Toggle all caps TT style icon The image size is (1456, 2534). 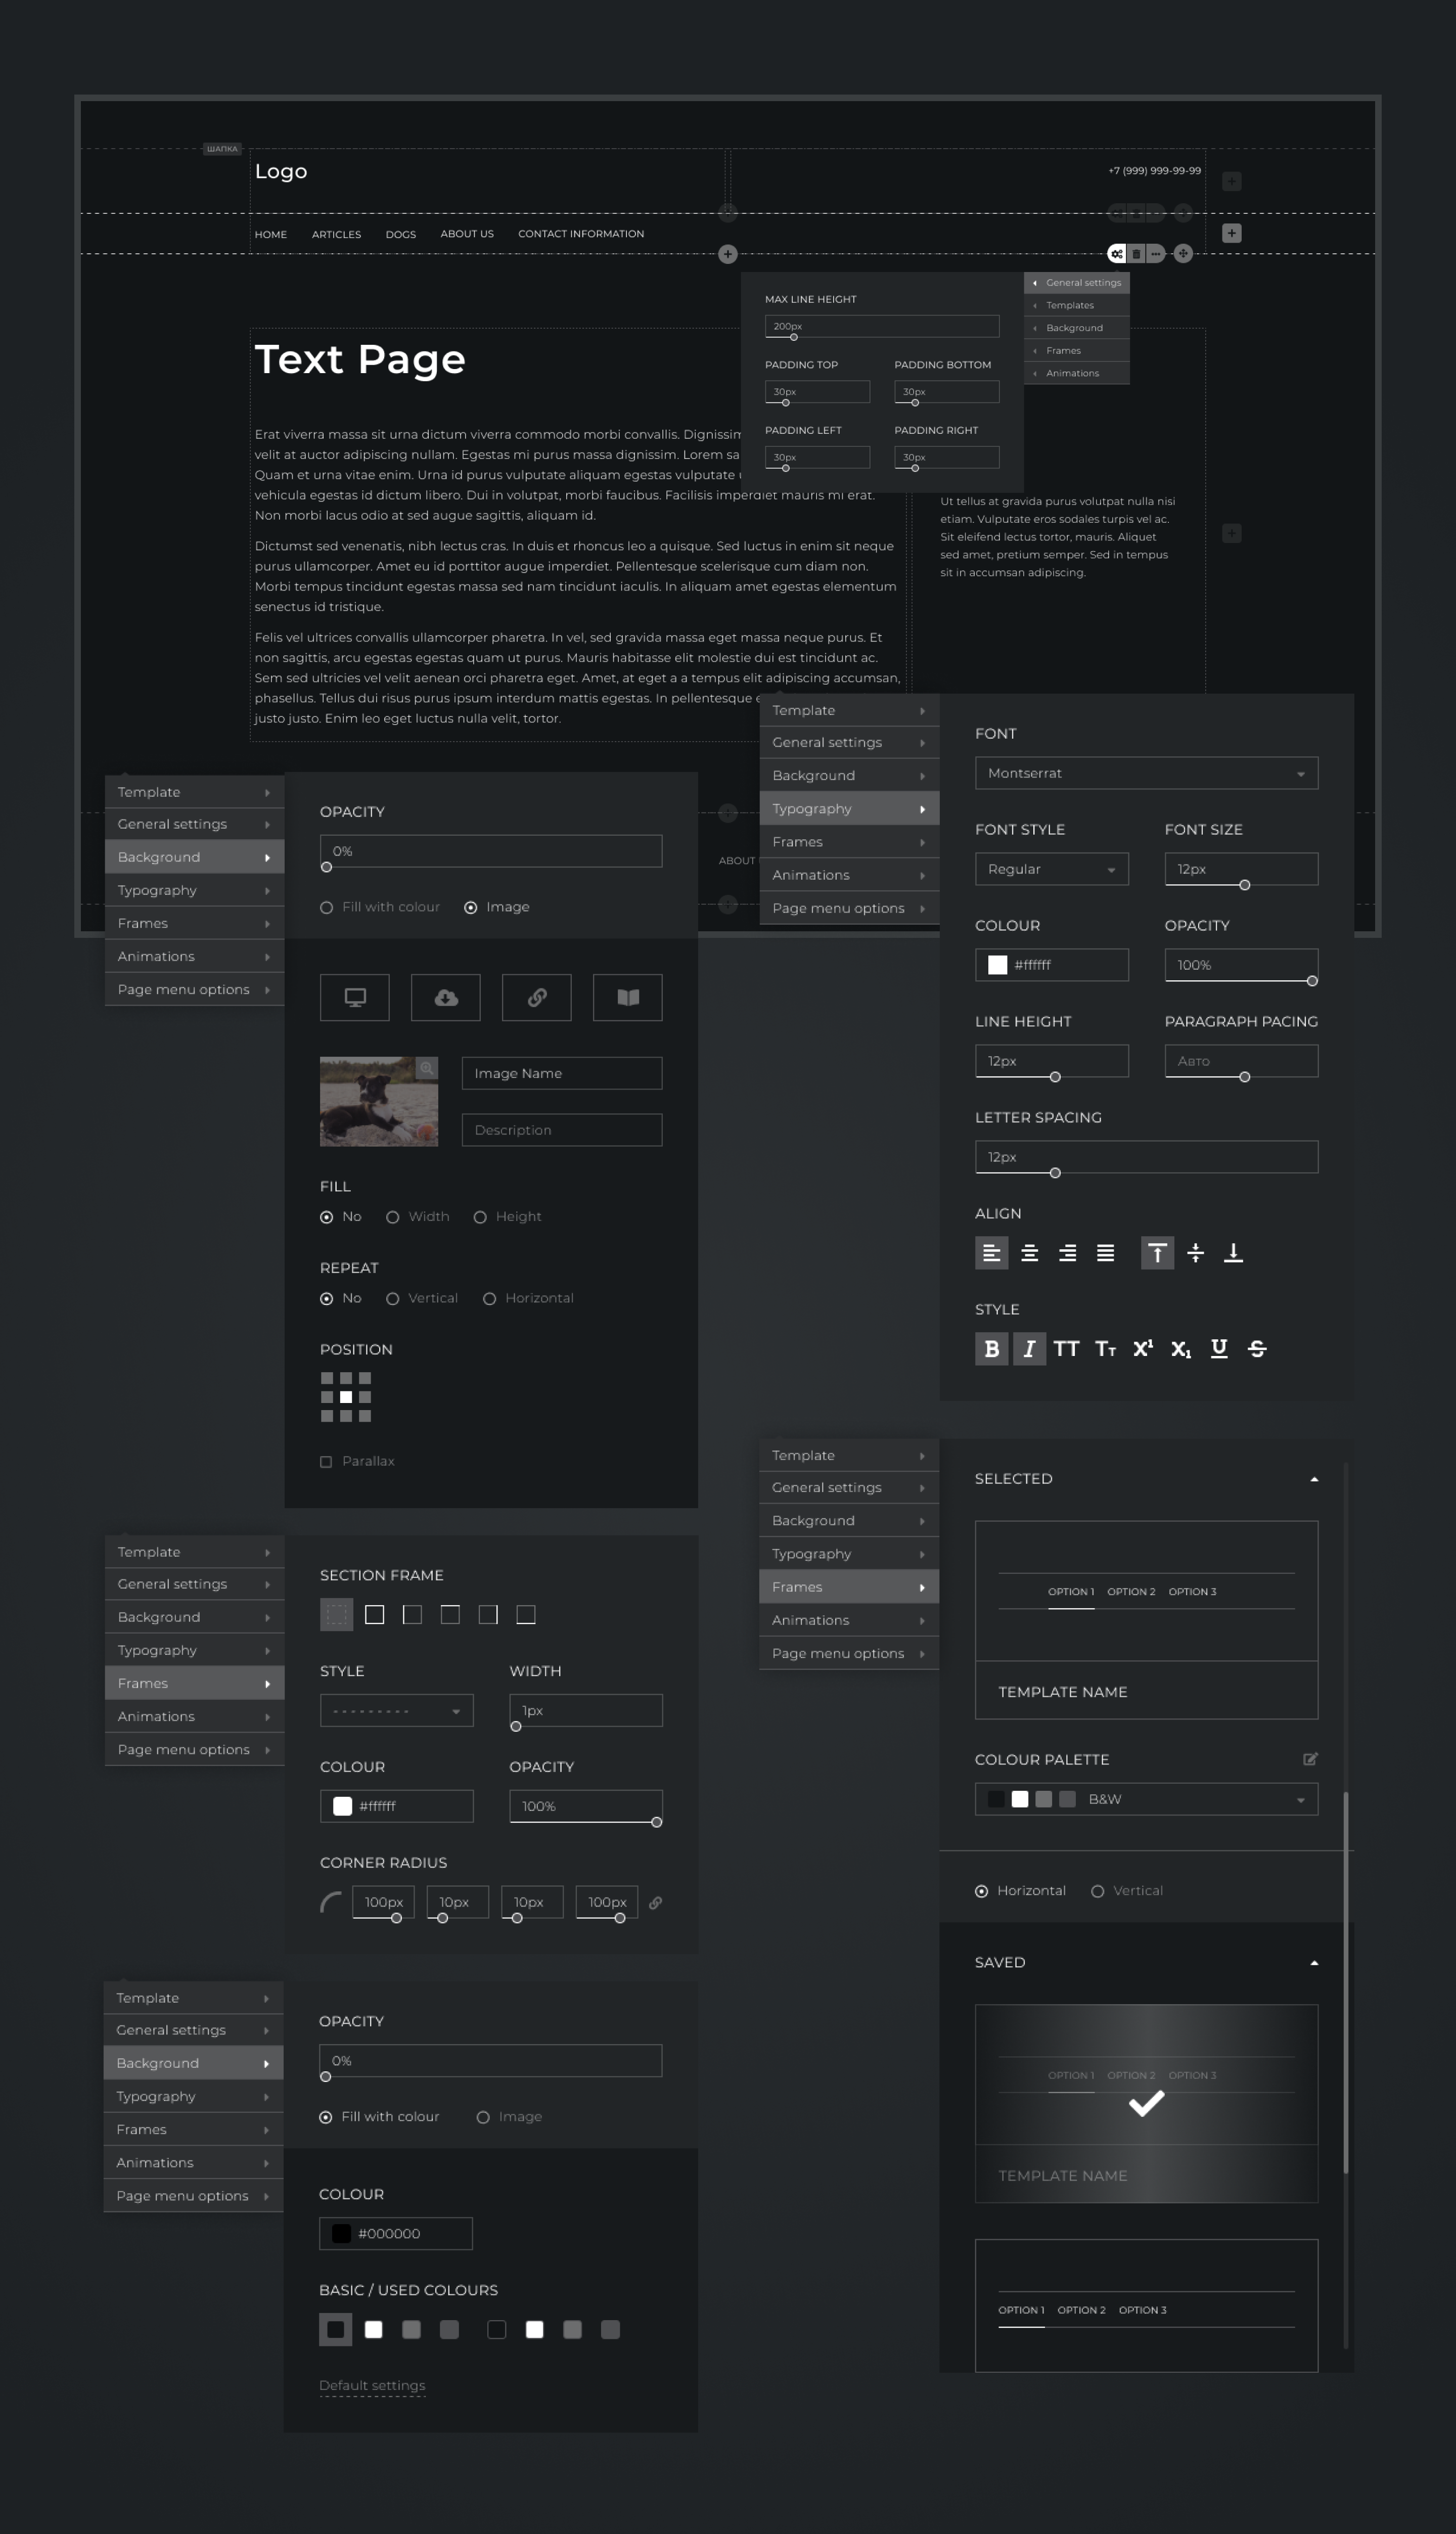tap(1066, 1349)
